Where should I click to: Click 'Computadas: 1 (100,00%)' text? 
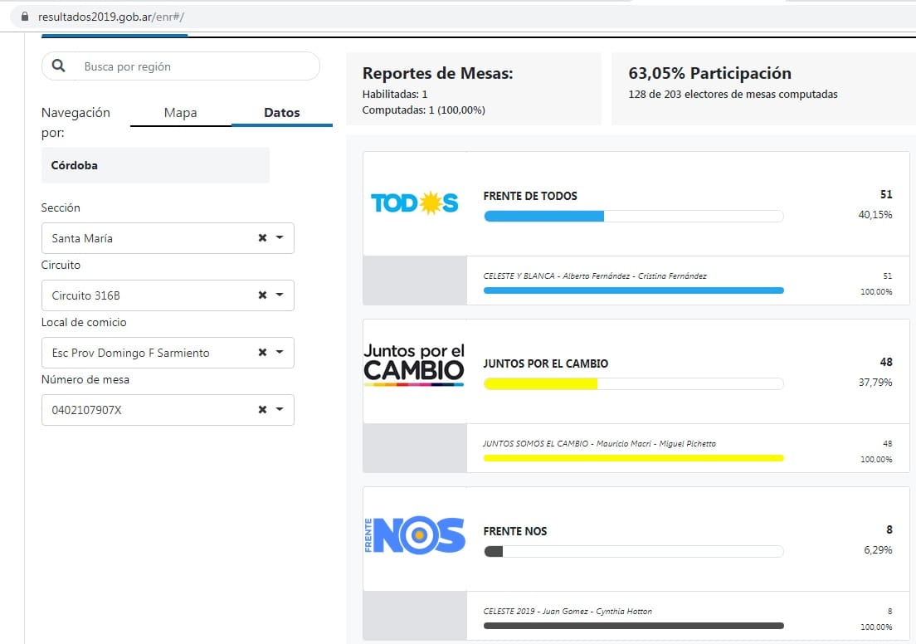point(423,110)
